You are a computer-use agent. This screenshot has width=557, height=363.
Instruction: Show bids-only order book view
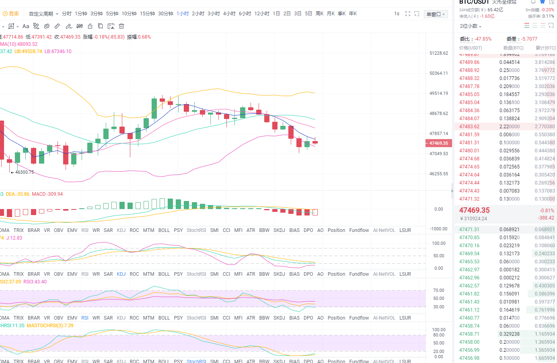[535, 25]
